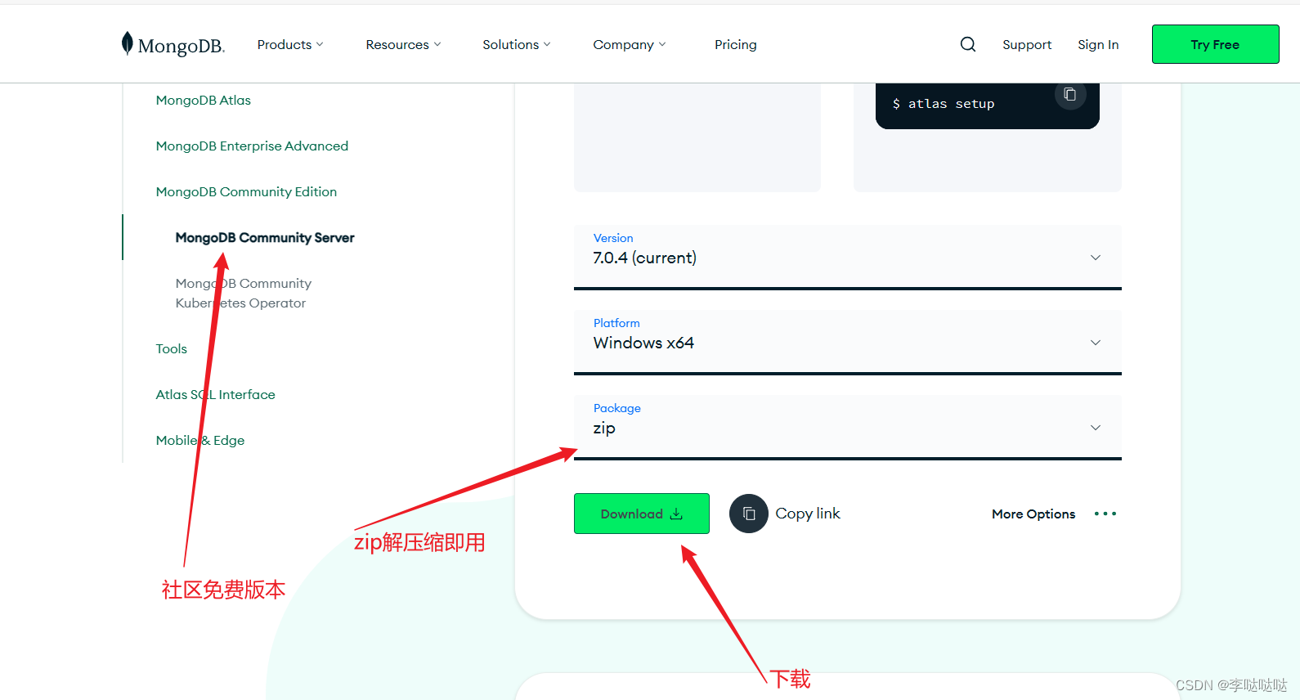1300x700 pixels.
Task: Click Sign In
Action: [1098, 44]
